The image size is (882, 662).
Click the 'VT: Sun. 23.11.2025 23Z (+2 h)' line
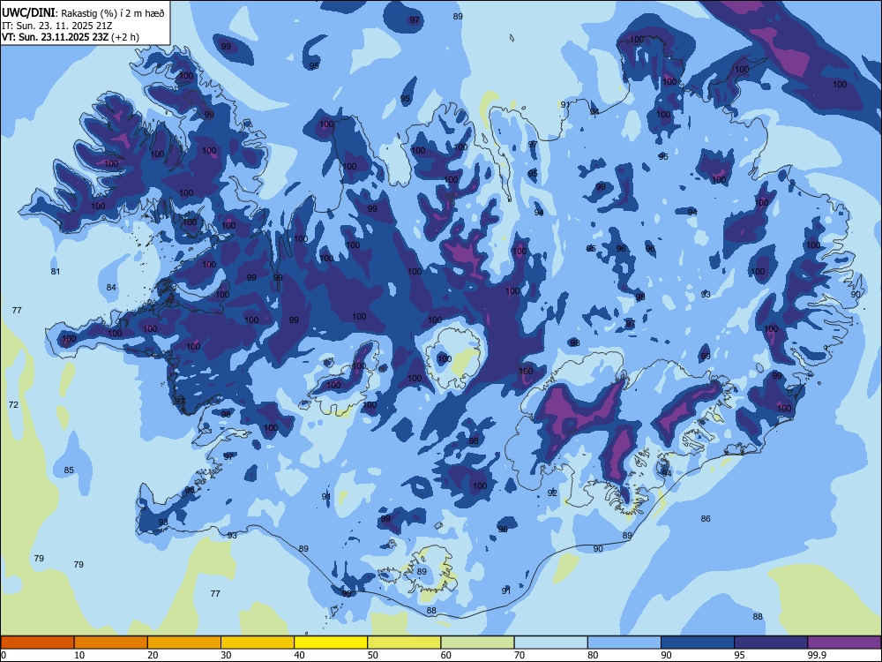[x=71, y=37]
